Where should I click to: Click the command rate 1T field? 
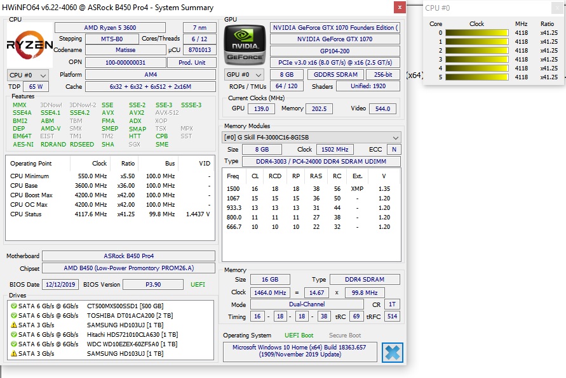(392, 304)
